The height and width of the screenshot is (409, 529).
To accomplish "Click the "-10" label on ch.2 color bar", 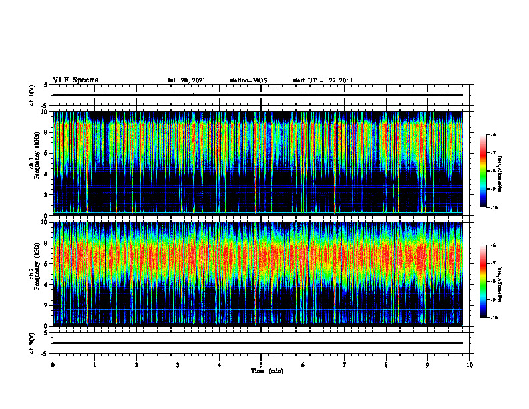I will pyautogui.click(x=494, y=318).
